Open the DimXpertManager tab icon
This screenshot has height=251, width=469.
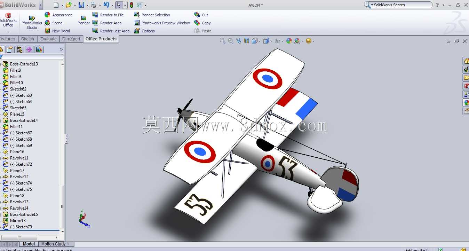[x=29, y=49]
